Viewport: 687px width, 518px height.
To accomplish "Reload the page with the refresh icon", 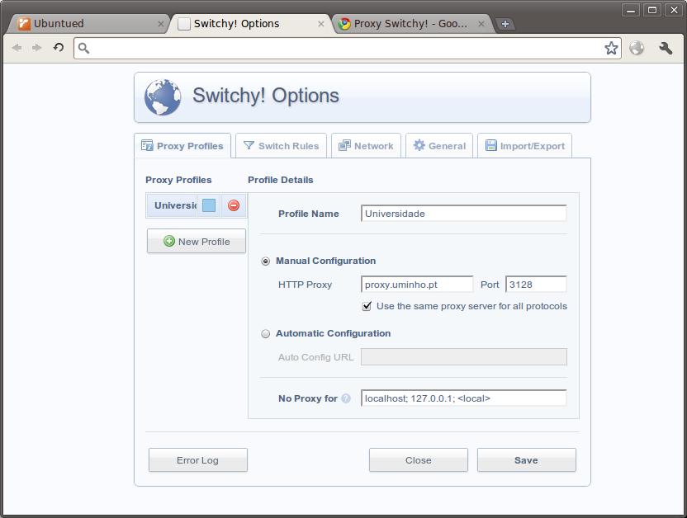I will pyautogui.click(x=59, y=48).
